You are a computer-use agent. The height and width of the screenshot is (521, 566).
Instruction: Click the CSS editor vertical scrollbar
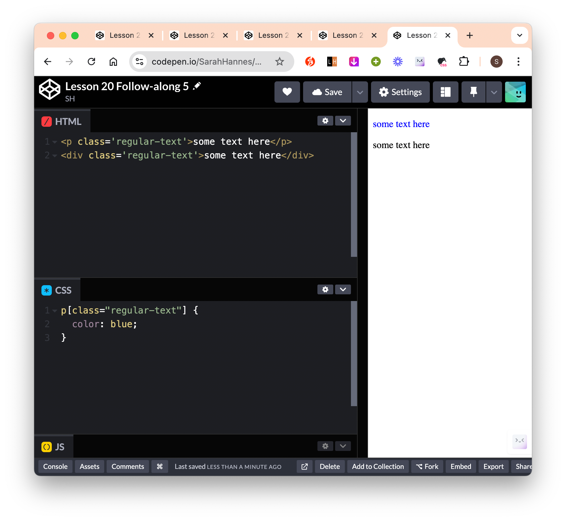tap(354, 353)
